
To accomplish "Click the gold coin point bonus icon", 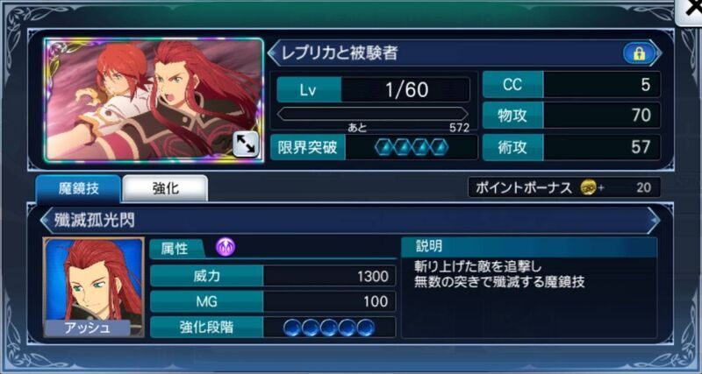I will tap(588, 187).
